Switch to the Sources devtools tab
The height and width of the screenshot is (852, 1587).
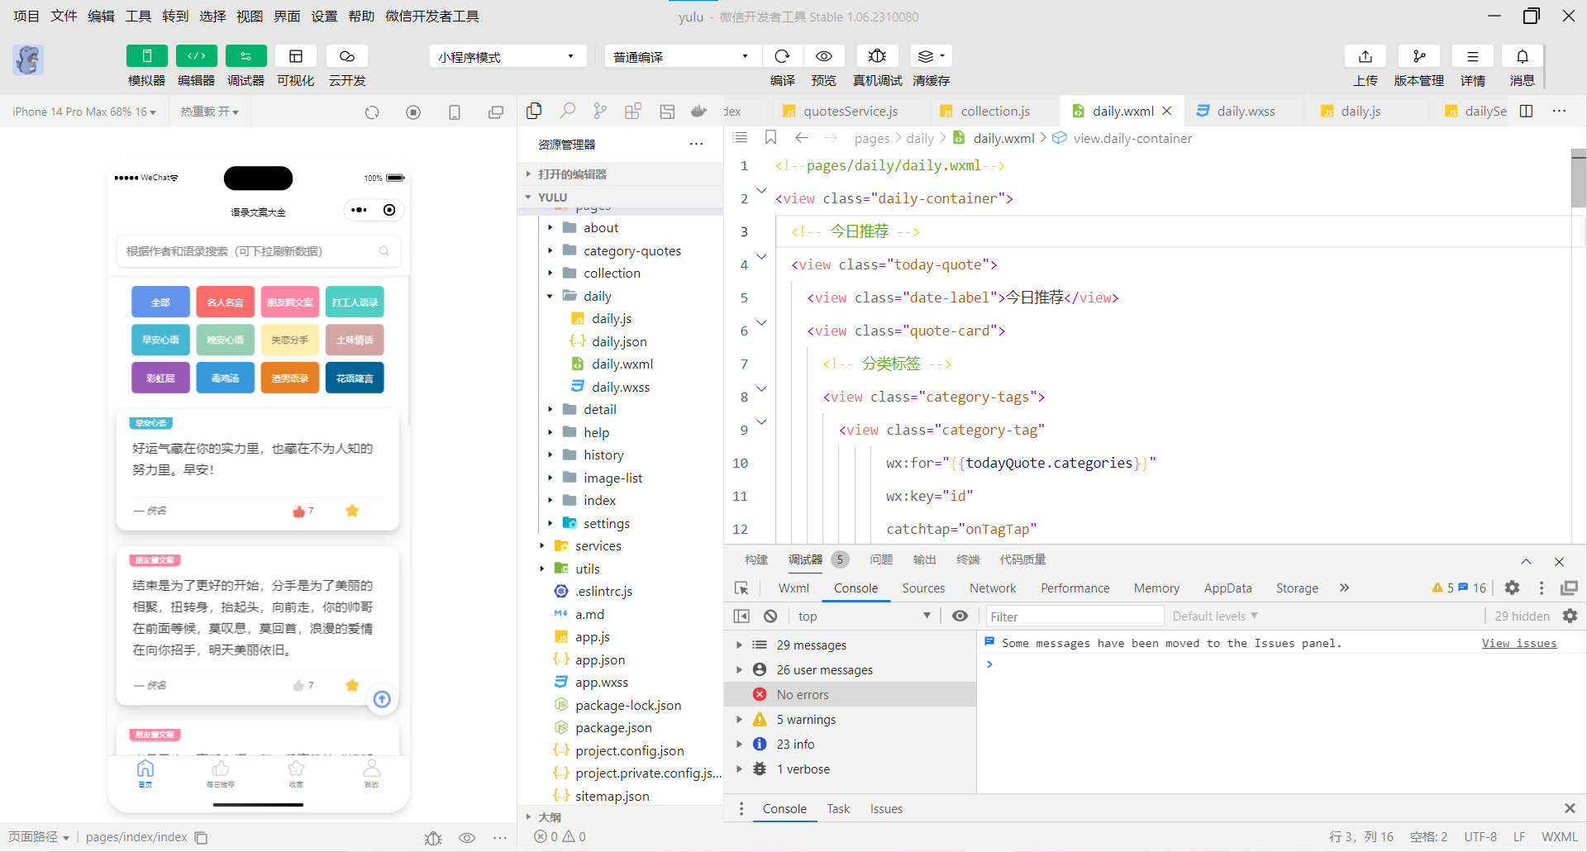[923, 588]
